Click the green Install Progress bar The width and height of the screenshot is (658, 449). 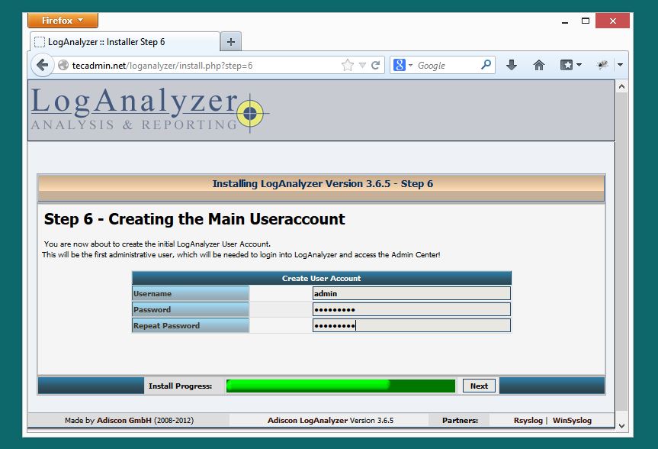click(x=340, y=386)
